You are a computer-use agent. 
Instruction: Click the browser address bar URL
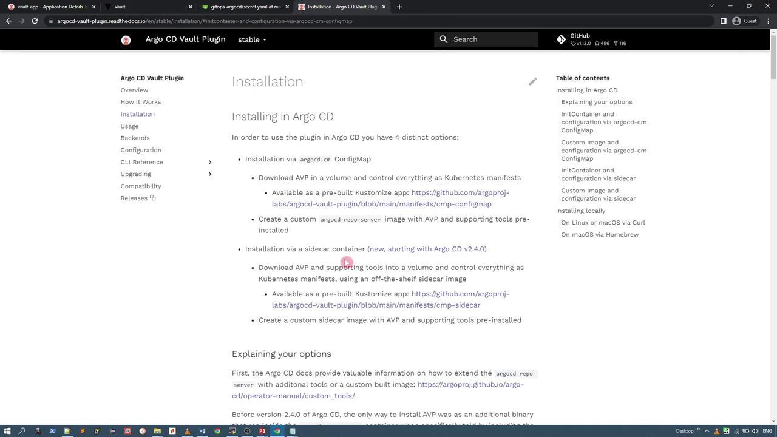pyautogui.click(x=205, y=21)
